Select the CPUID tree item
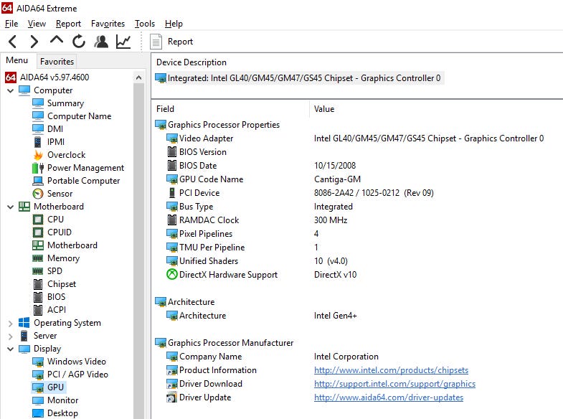 (x=60, y=232)
